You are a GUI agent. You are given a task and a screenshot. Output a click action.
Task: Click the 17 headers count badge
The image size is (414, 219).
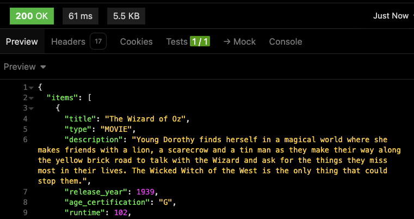coord(98,41)
